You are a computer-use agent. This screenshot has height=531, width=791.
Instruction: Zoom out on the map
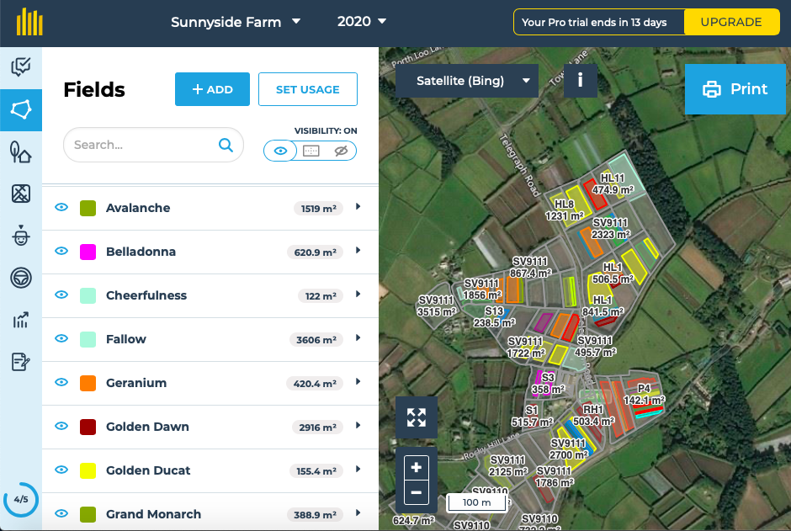point(417,492)
